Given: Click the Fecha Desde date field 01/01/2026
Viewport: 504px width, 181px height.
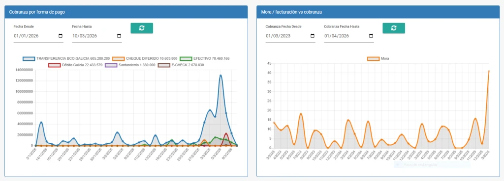Looking at the screenshot, I should (38, 36).
